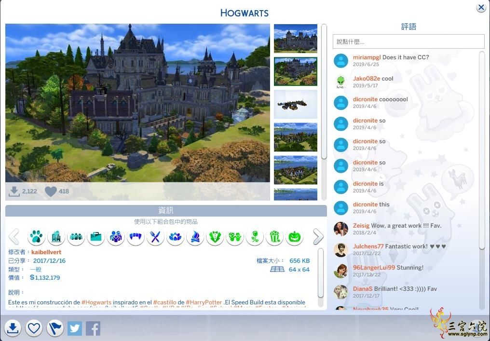Click the dicronite name beside 'this'

click(365, 205)
